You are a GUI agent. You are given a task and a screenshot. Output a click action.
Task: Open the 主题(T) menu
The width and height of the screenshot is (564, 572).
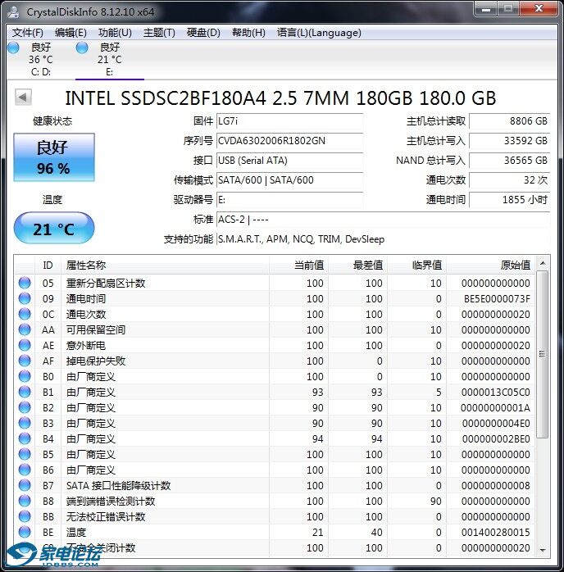[159, 33]
